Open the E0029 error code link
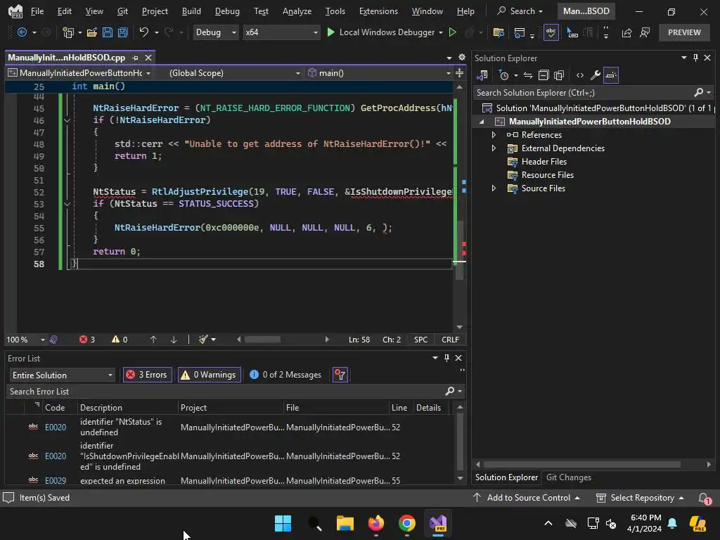 [56, 480]
